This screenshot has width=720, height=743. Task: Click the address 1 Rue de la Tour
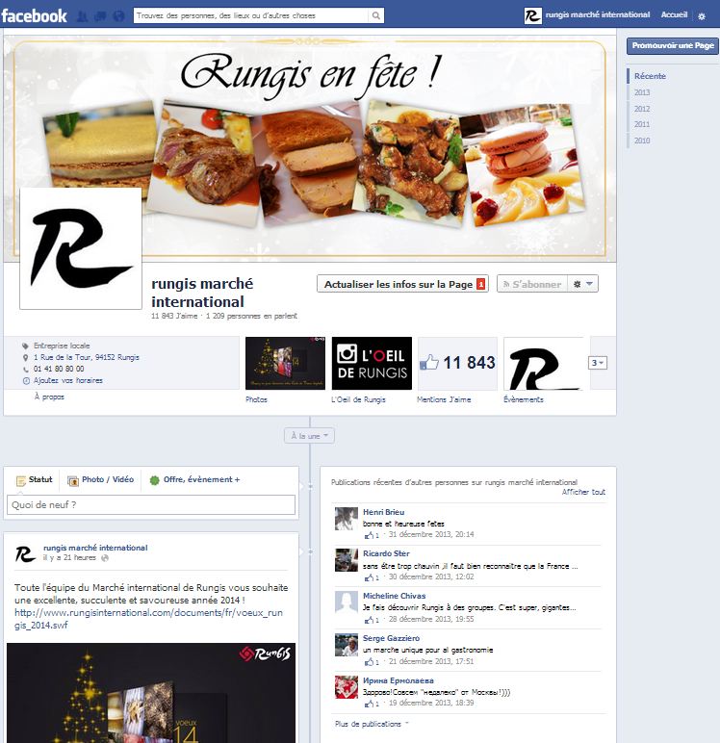87,357
